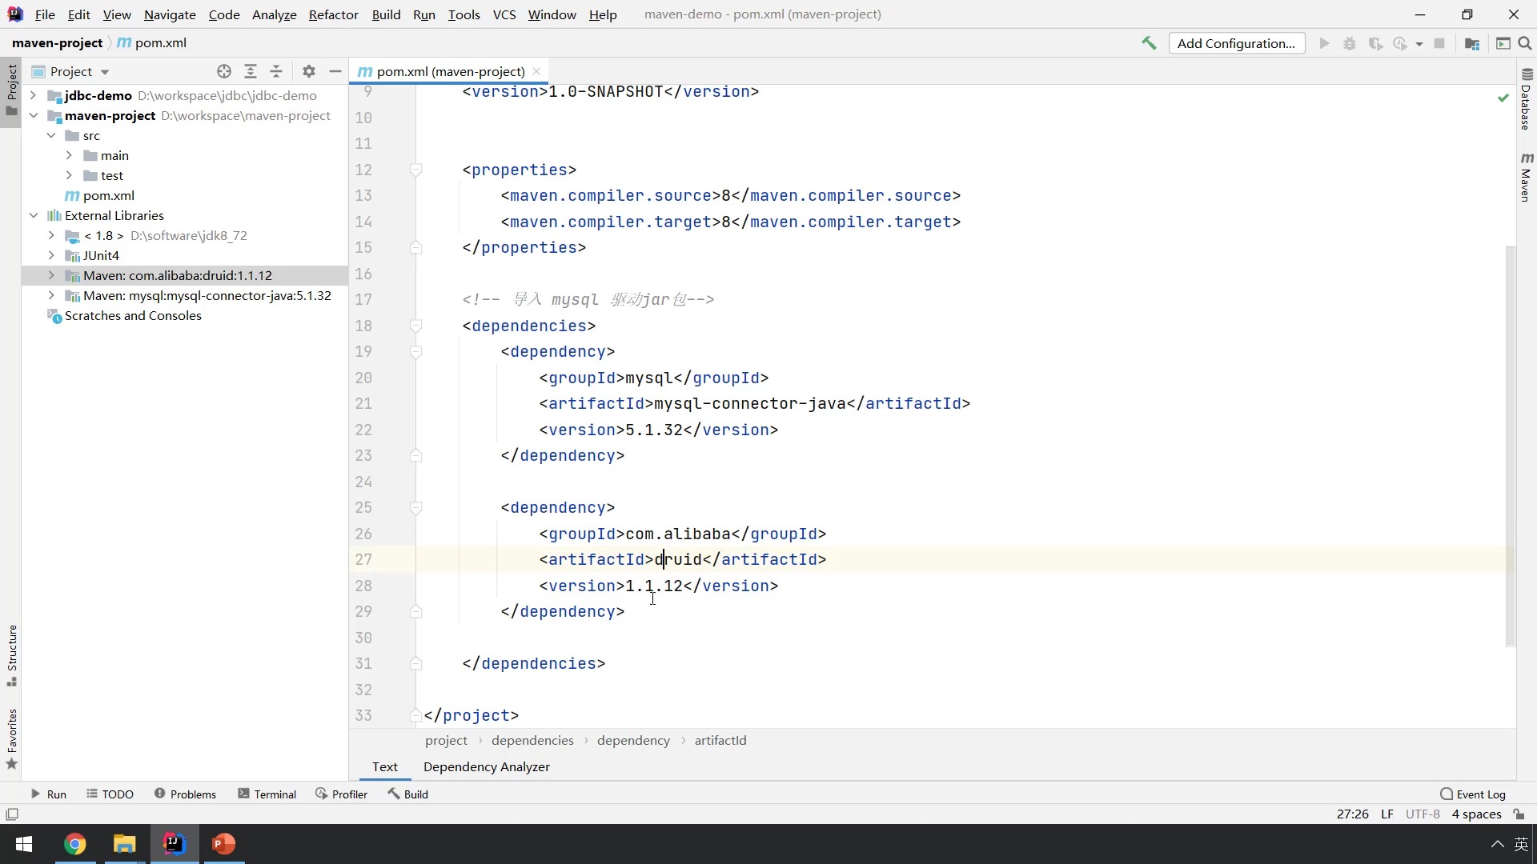Collapse the maven-project node
The height and width of the screenshot is (864, 1537).
34,115
